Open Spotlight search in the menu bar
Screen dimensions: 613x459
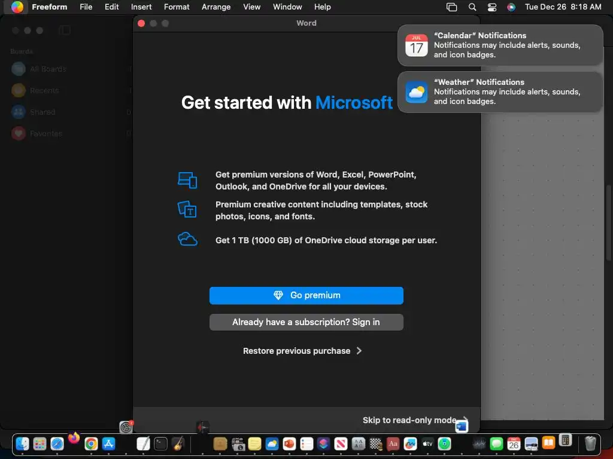pyautogui.click(x=472, y=7)
